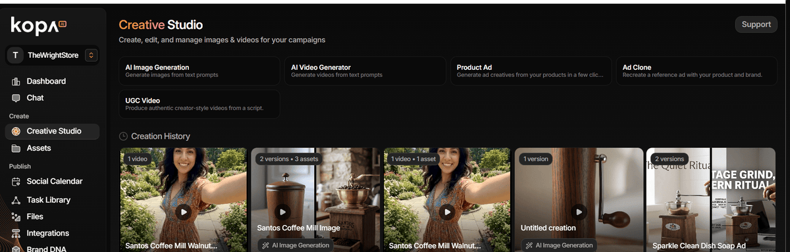Click the '1 version' badge on Untitled creation
Image resolution: width=790 pixels, height=252 pixels.
point(536,159)
